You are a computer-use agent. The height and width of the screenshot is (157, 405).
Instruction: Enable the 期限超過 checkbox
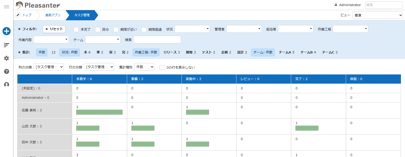point(144,30)
